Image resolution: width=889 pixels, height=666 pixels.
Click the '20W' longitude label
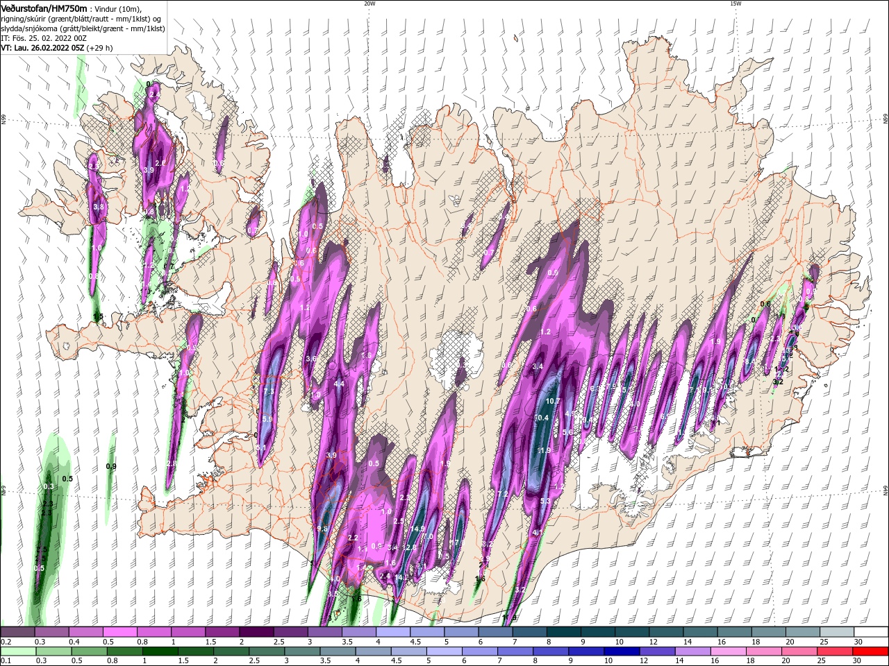pyautogui.click(x=369, y=3)
